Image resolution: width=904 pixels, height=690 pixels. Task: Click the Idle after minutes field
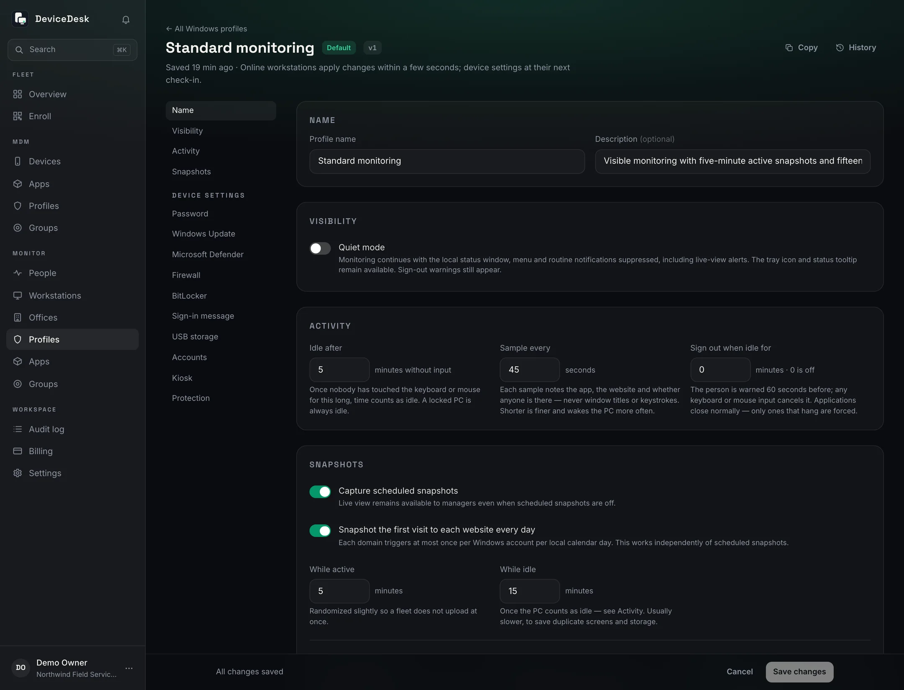click(x=339, y=370)
